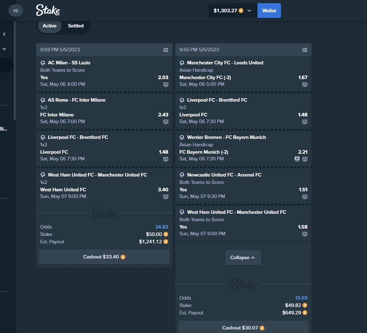Watch live stream for Werder Bremen - Bayern Munich
This screenshot has width=367, height=333.
(297, 159)
